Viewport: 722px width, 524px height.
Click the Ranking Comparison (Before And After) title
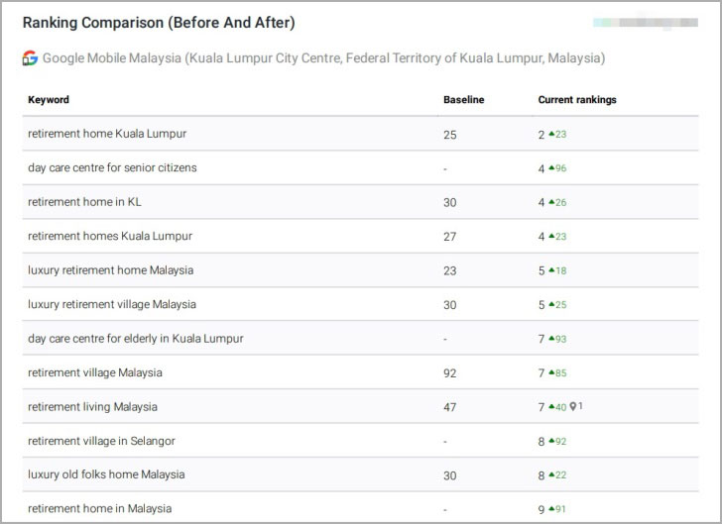(159, 23)
